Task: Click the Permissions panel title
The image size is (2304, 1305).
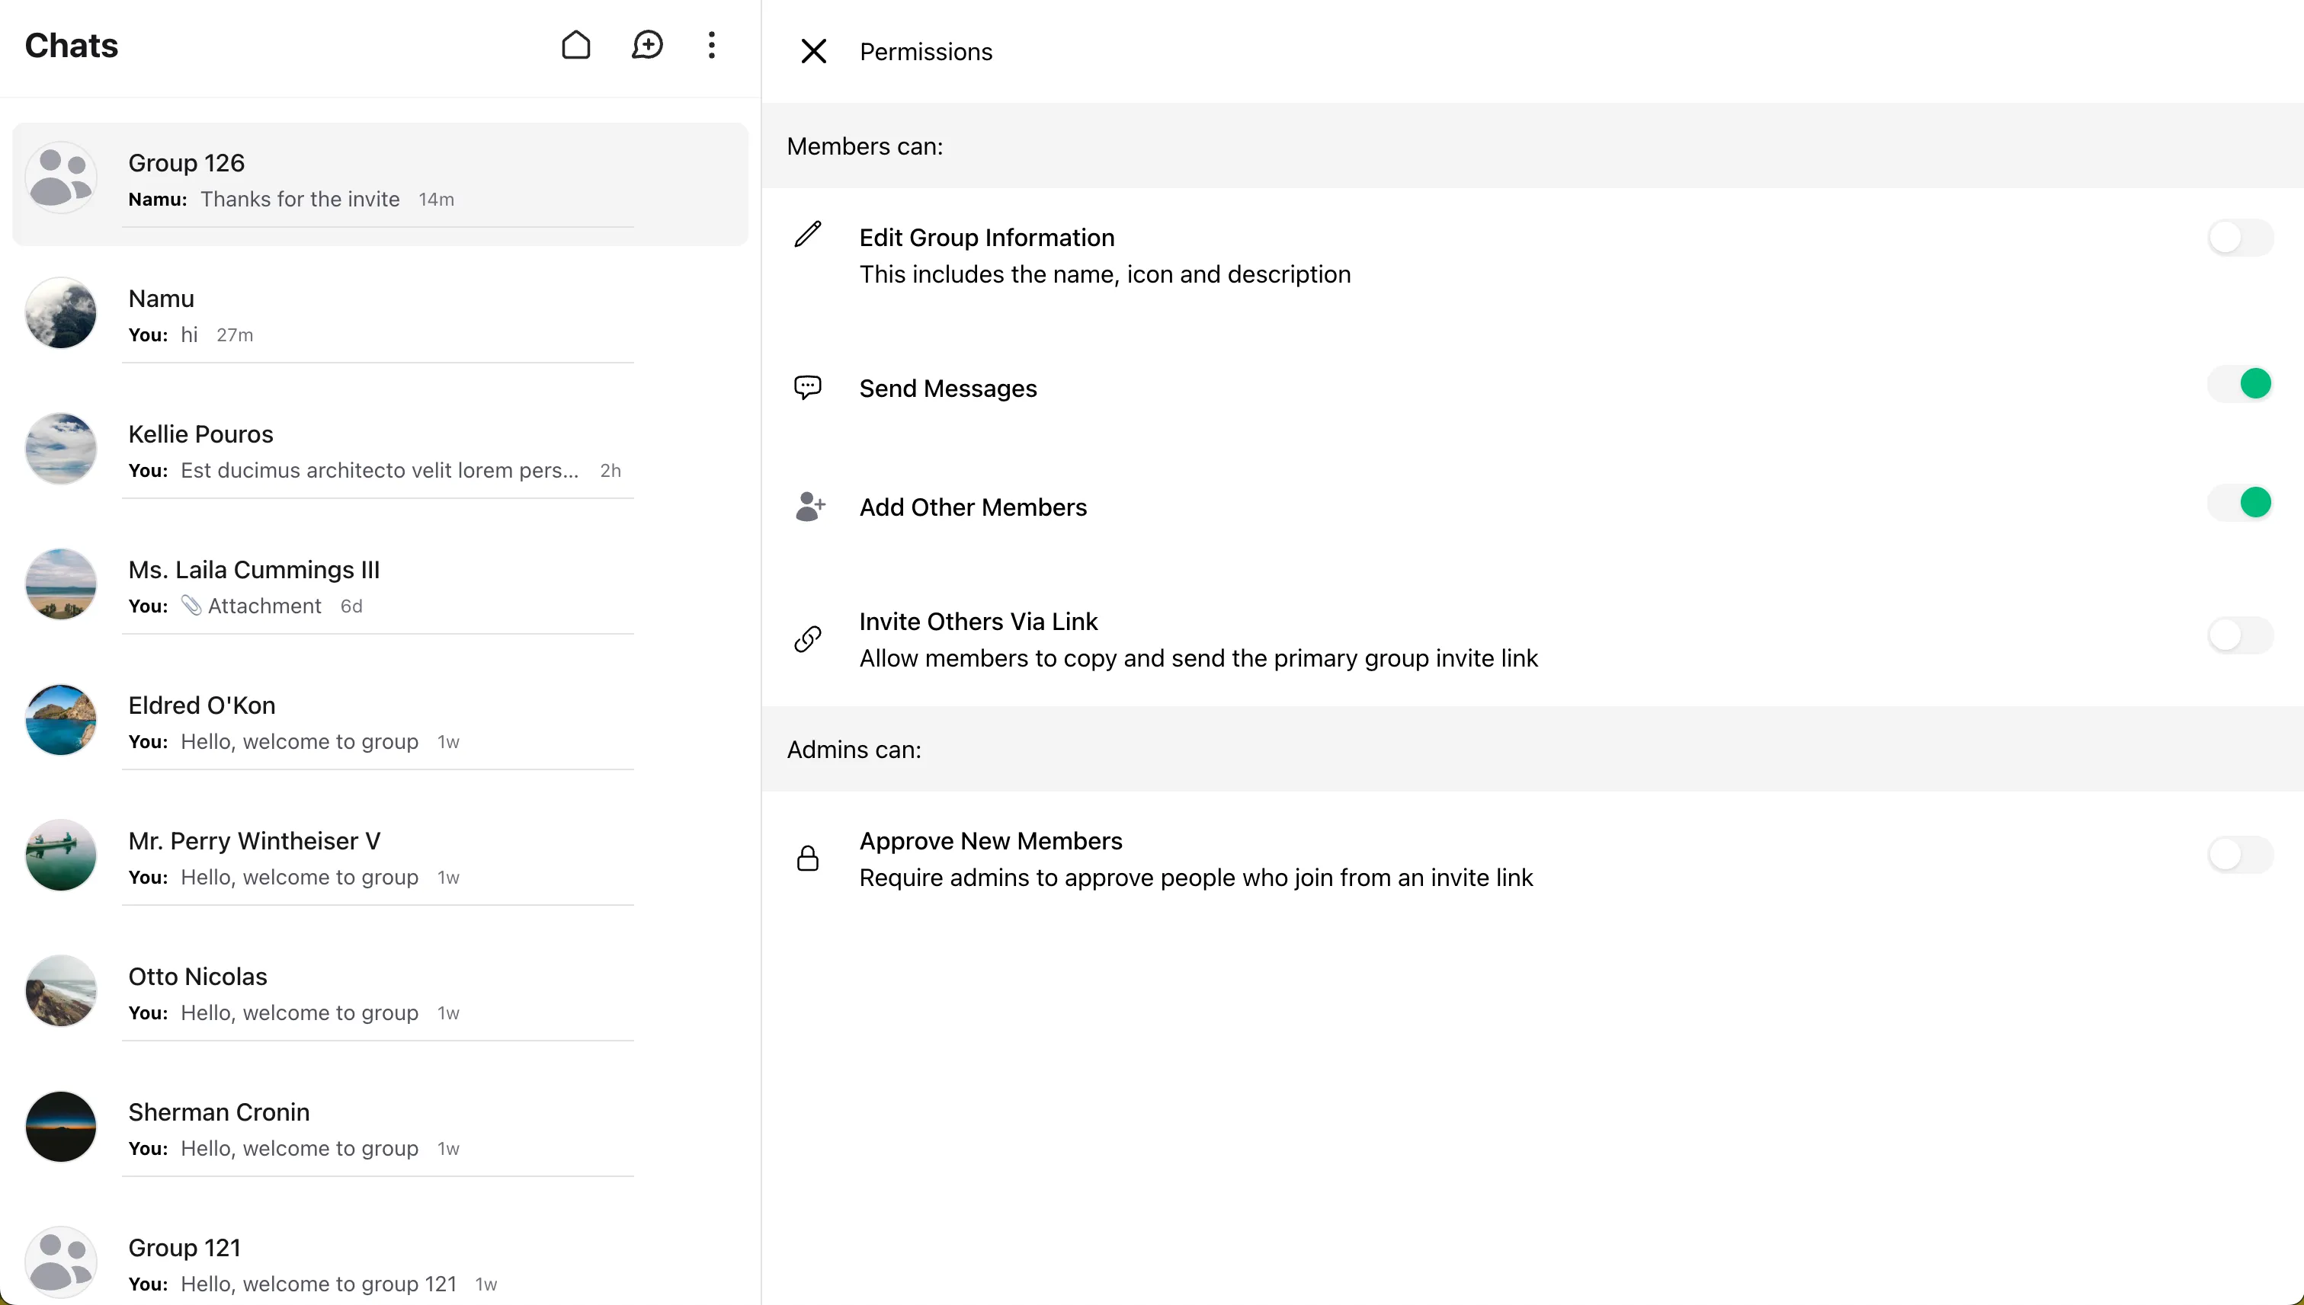Action: [925, 52]
